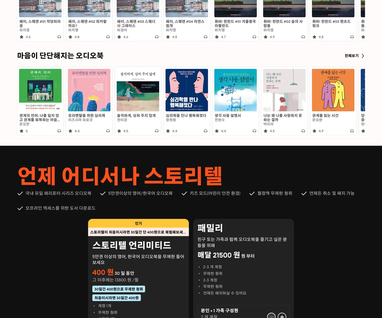Open 나는 왜 나를 사랑하지 못하는 걸까 cover
The height and width of the screenshot is (318, 382).
284,90
